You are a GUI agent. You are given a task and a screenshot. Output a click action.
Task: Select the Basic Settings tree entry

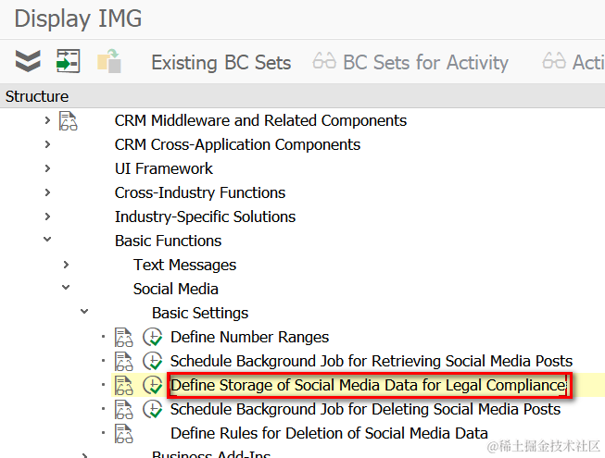pos(200,313)
